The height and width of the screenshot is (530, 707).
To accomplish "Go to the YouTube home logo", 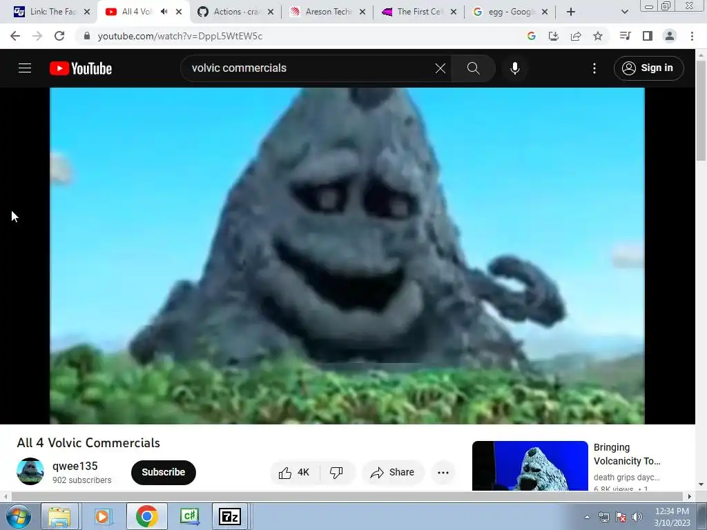I will (x=81, y=68).
